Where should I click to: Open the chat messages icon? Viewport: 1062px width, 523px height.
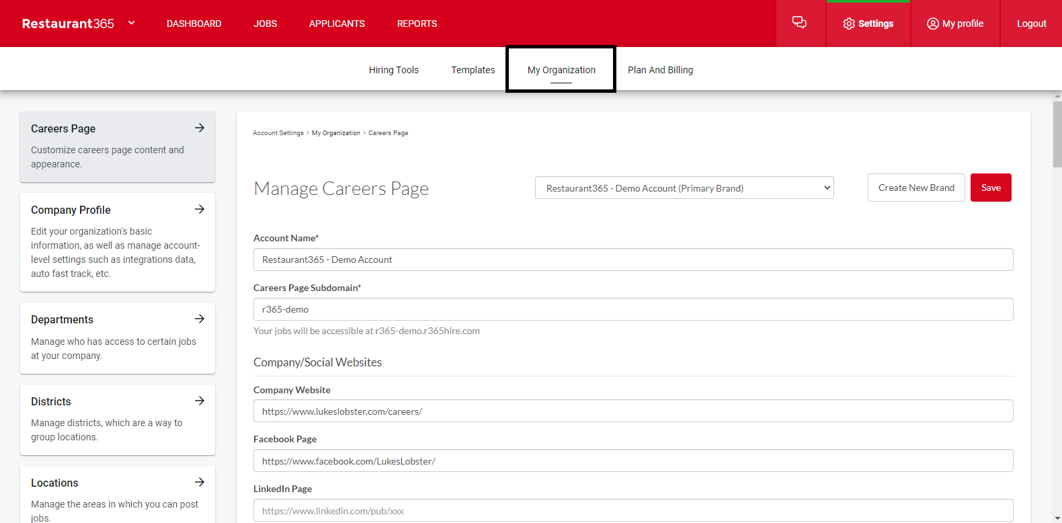[799, 23]
